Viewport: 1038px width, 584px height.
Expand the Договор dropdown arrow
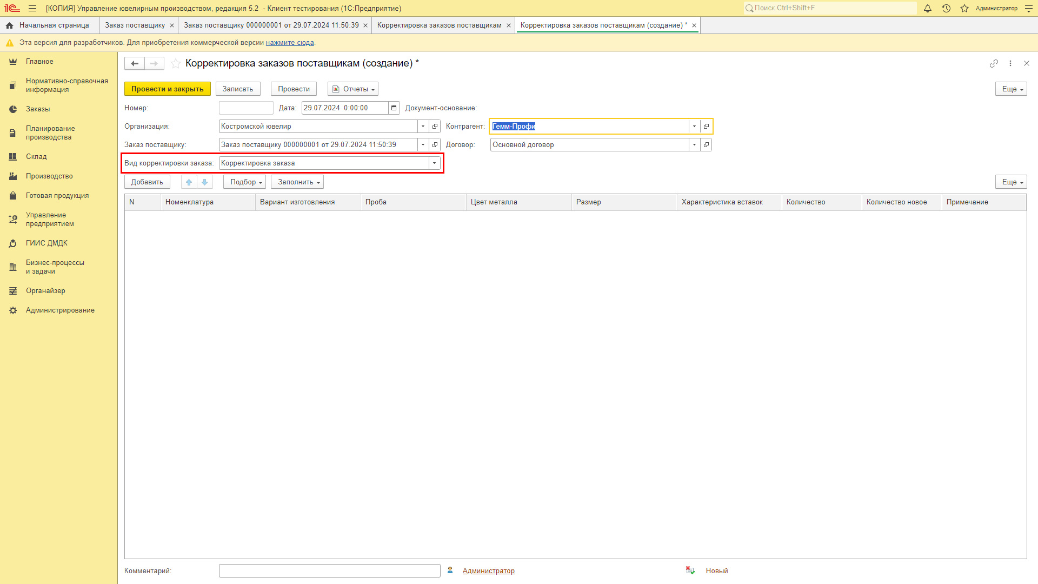(695, 144)
